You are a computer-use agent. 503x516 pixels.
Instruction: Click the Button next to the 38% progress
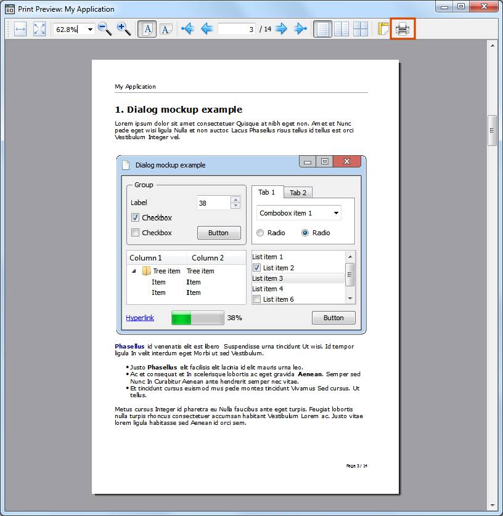[333, 318]
